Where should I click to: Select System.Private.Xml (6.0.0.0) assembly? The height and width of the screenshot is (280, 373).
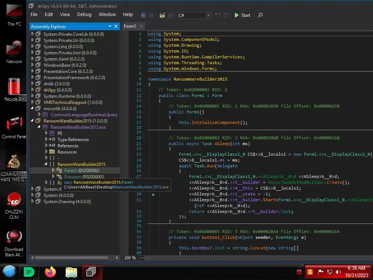70,53
